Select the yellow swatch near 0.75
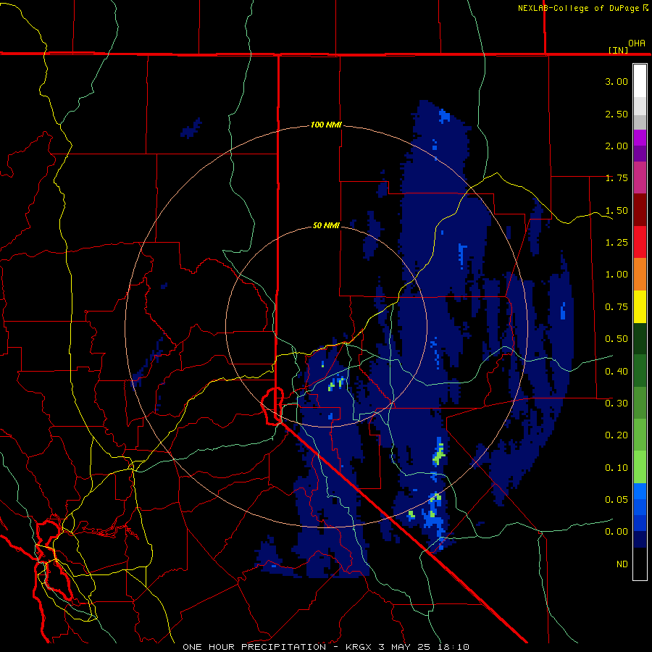Image resolution: width=652 pixels, height=652 pixels. coord(640,306)
